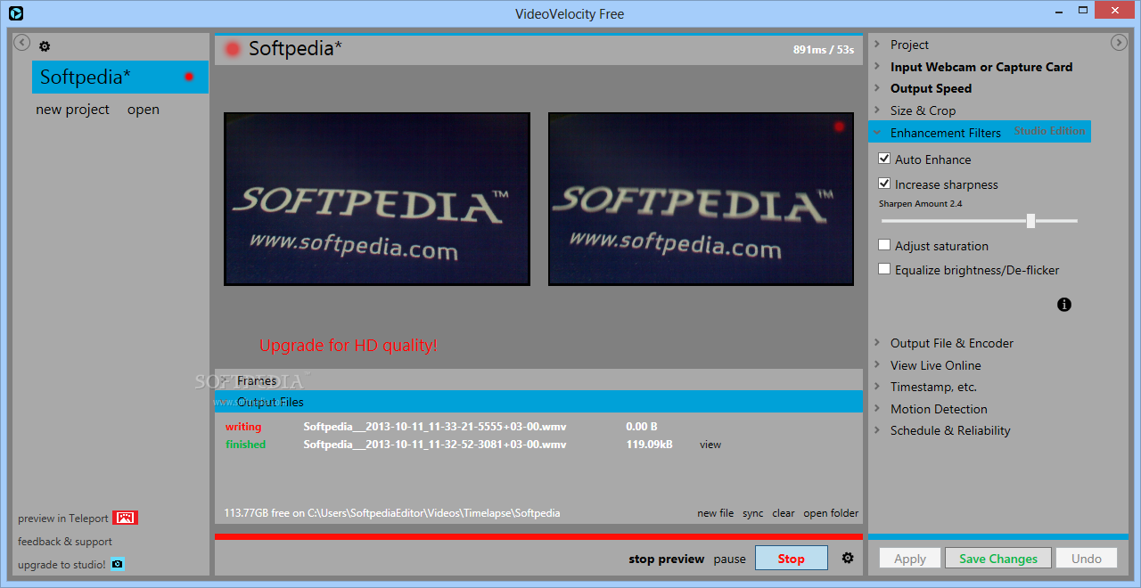Click the open folder link
1141x588 pixels.
[x=831, y=513]
